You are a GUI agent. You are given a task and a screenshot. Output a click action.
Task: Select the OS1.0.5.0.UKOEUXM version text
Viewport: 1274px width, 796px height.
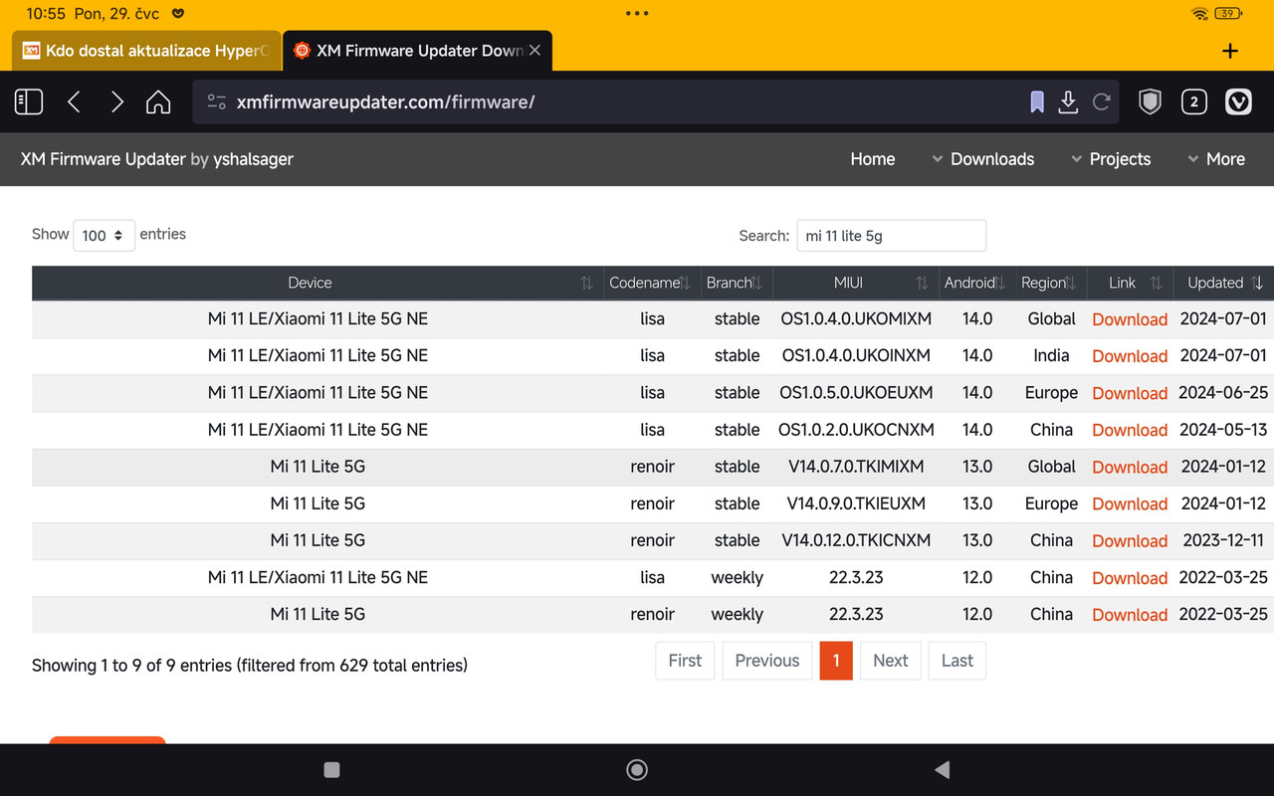(856, 393)
